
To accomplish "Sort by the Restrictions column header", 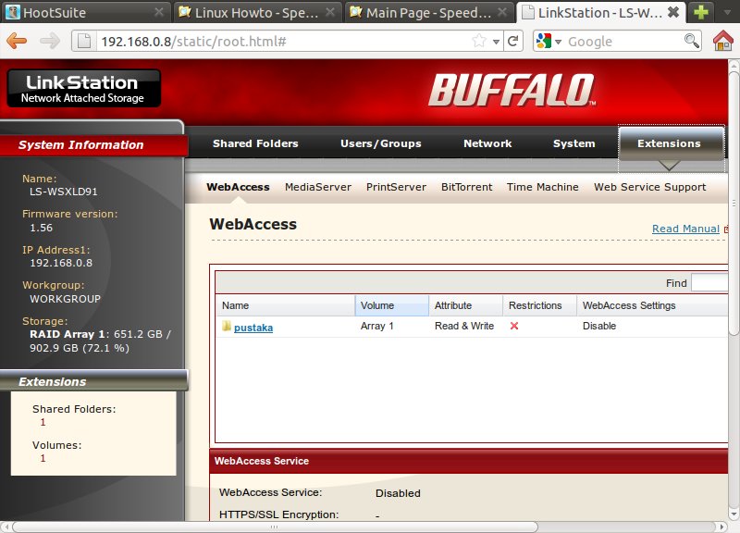I will tap(539, 305).
